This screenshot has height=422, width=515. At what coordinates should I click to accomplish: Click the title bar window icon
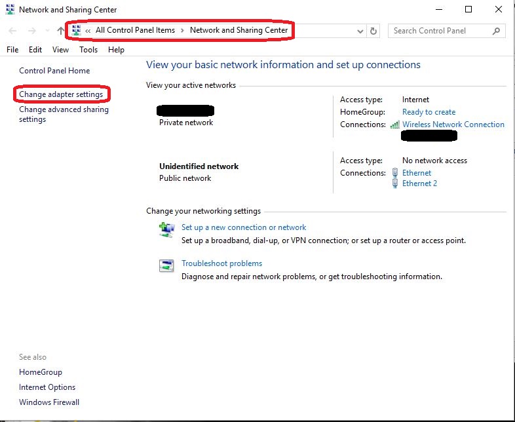point(10,10)
